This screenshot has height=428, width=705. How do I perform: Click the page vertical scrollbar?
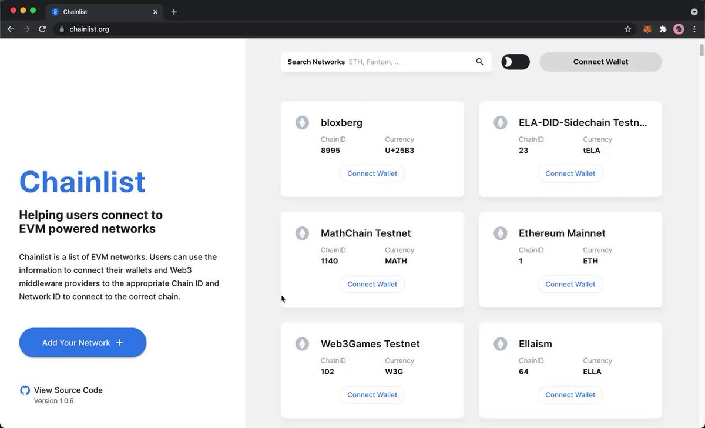pos(701,50)
